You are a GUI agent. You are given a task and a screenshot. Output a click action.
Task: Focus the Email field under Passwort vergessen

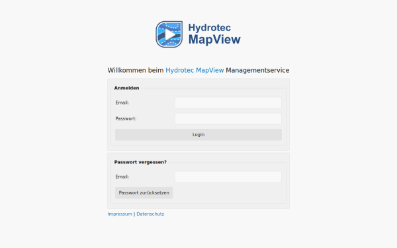click(x=228, y=177)
